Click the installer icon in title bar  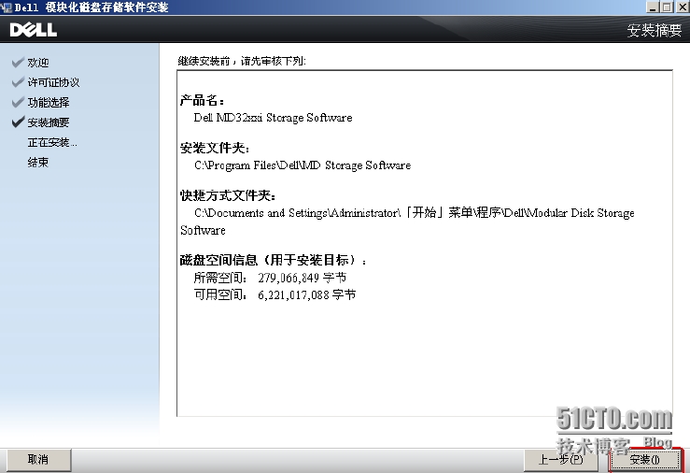[x=7, y=7]
